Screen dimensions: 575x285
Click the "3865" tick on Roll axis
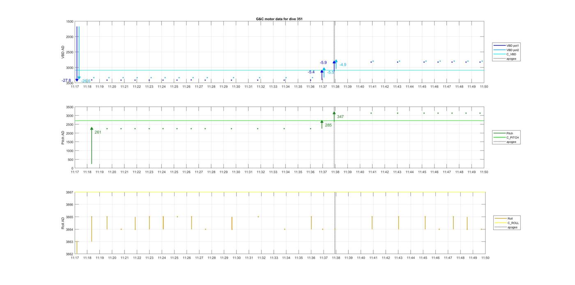tap(69, 217)
